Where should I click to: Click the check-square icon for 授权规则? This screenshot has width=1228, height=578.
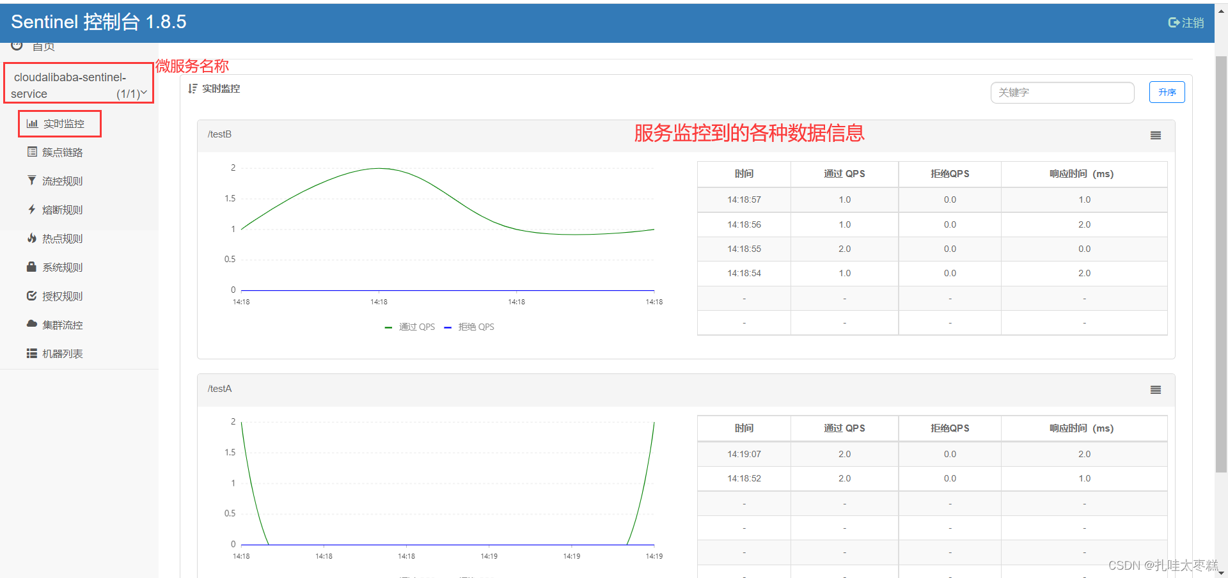pos(31,295)
